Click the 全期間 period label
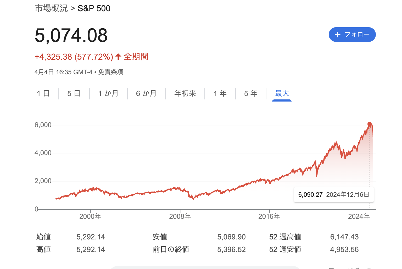402x269 pixels. 136,57
